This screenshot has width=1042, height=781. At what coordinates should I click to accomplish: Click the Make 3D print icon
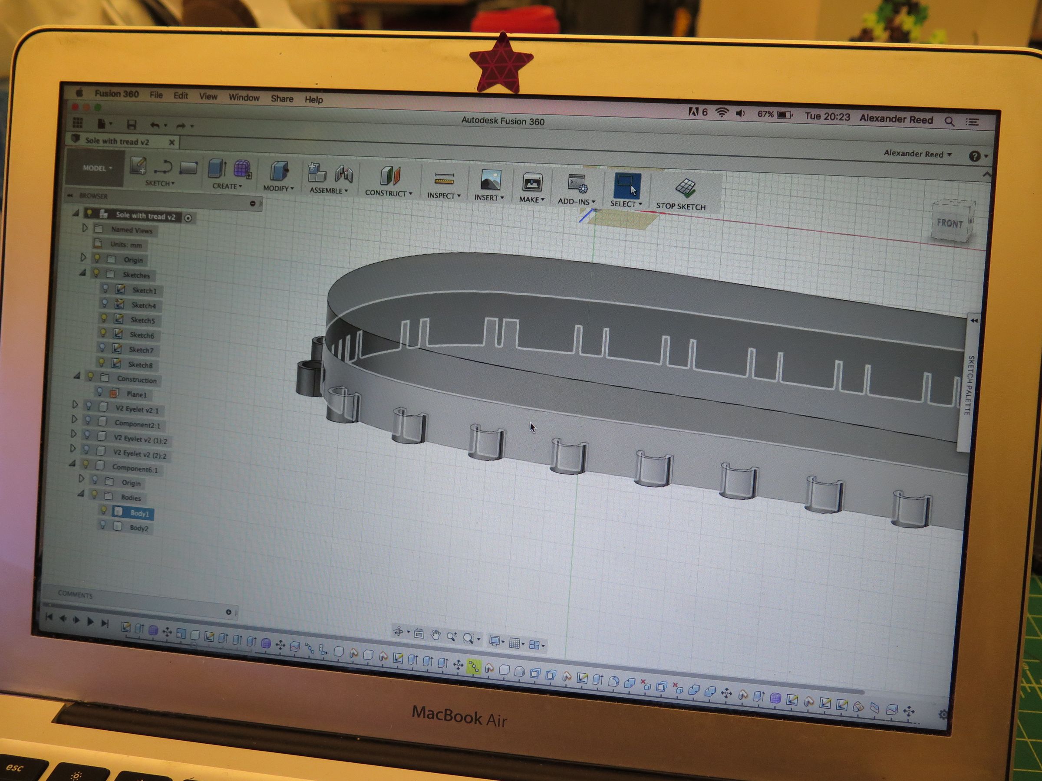pyautogui.click(x=532, y=183)
